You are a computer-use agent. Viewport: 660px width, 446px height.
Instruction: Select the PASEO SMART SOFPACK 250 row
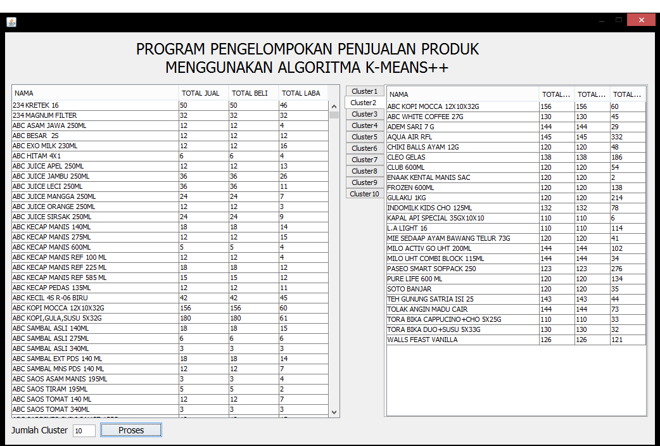pos(462,269)
